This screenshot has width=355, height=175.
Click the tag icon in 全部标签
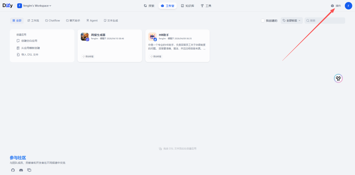[284, 20]
